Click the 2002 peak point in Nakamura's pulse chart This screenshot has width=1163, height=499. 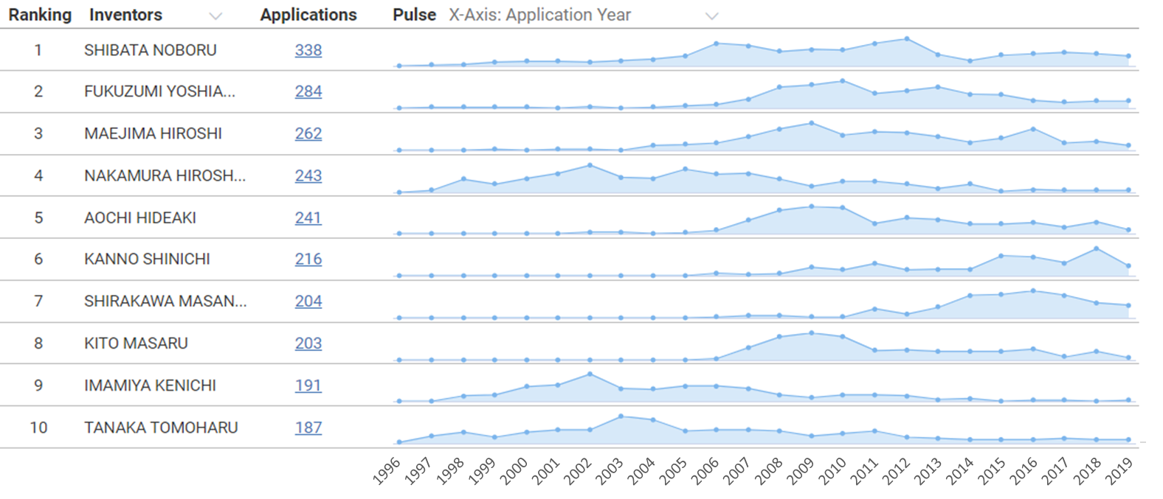click(x=589, y=165)
